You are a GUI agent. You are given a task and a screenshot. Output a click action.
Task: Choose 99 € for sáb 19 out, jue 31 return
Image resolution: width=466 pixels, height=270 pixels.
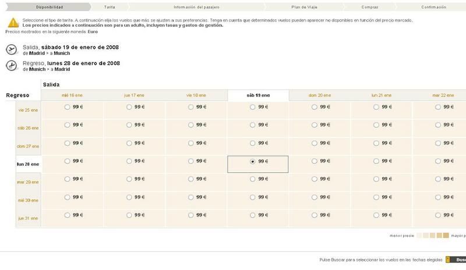(x=253, y=215)
